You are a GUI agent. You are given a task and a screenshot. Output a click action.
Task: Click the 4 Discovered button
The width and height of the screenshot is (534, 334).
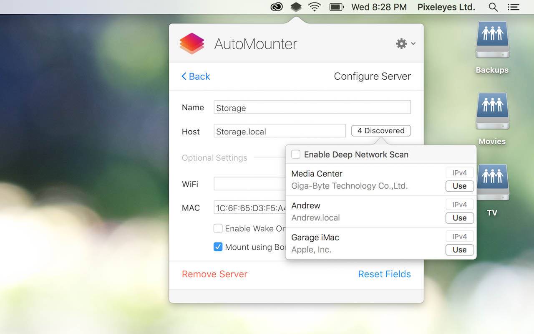(x=381, y=131)
